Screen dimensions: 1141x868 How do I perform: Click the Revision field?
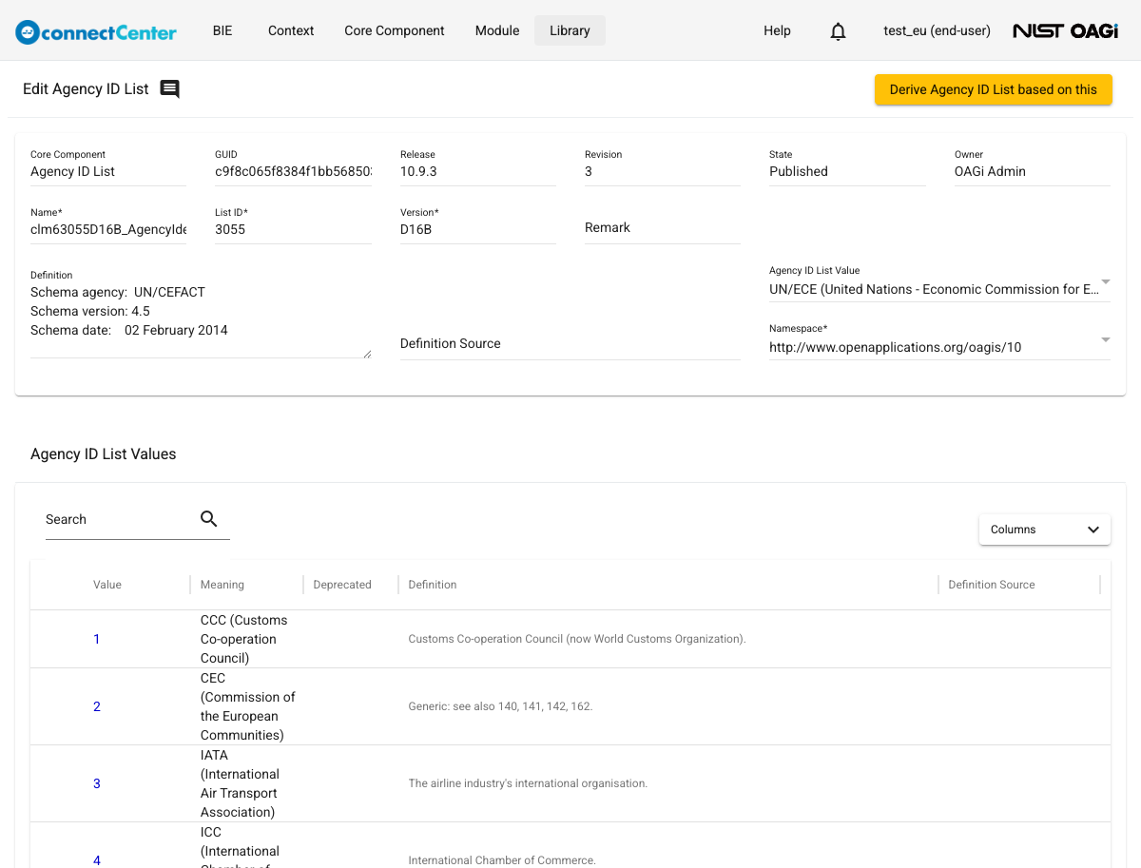[662, 171]
